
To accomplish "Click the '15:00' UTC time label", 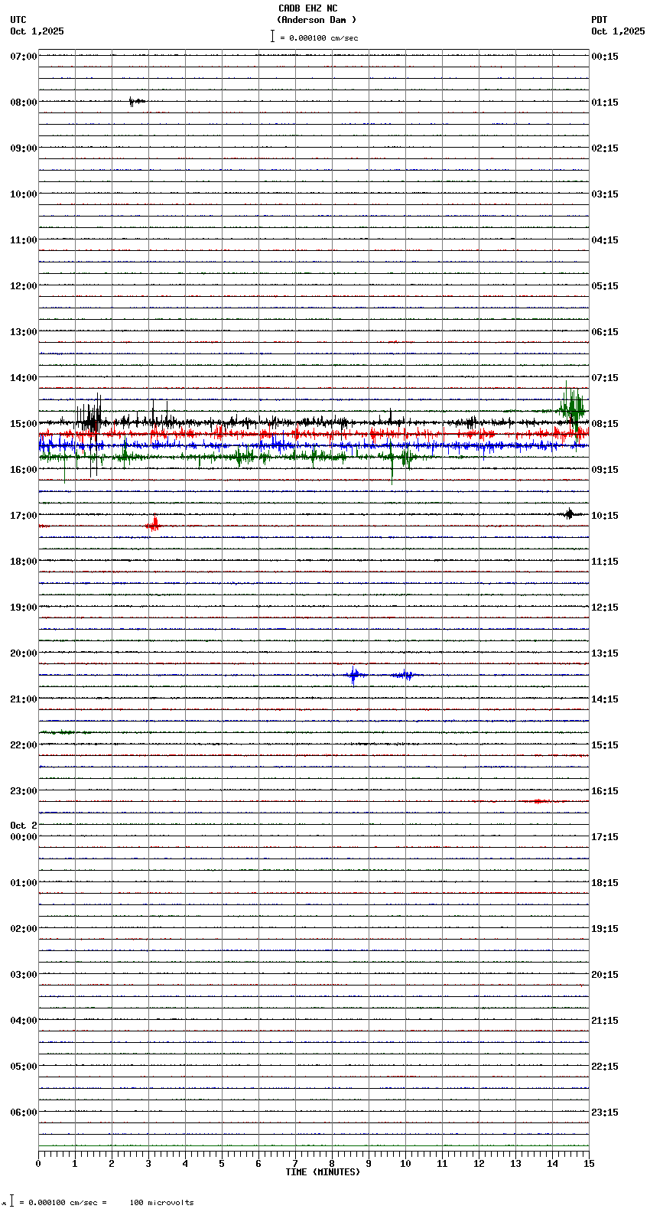I will pyautogui.click(x=24, y=424).
